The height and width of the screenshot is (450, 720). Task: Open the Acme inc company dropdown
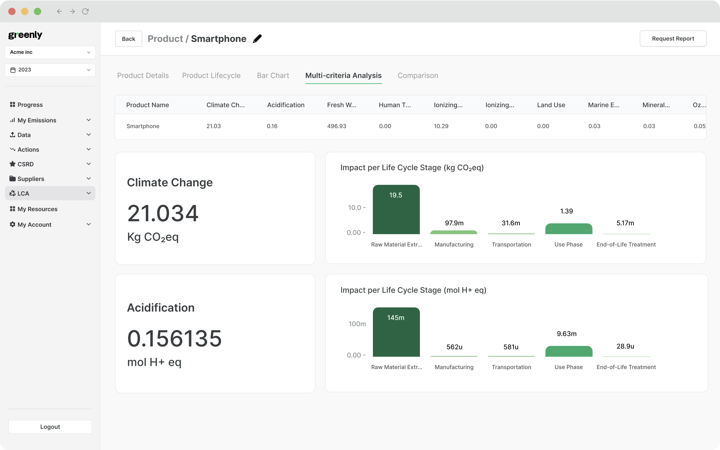tap(50, 52)
